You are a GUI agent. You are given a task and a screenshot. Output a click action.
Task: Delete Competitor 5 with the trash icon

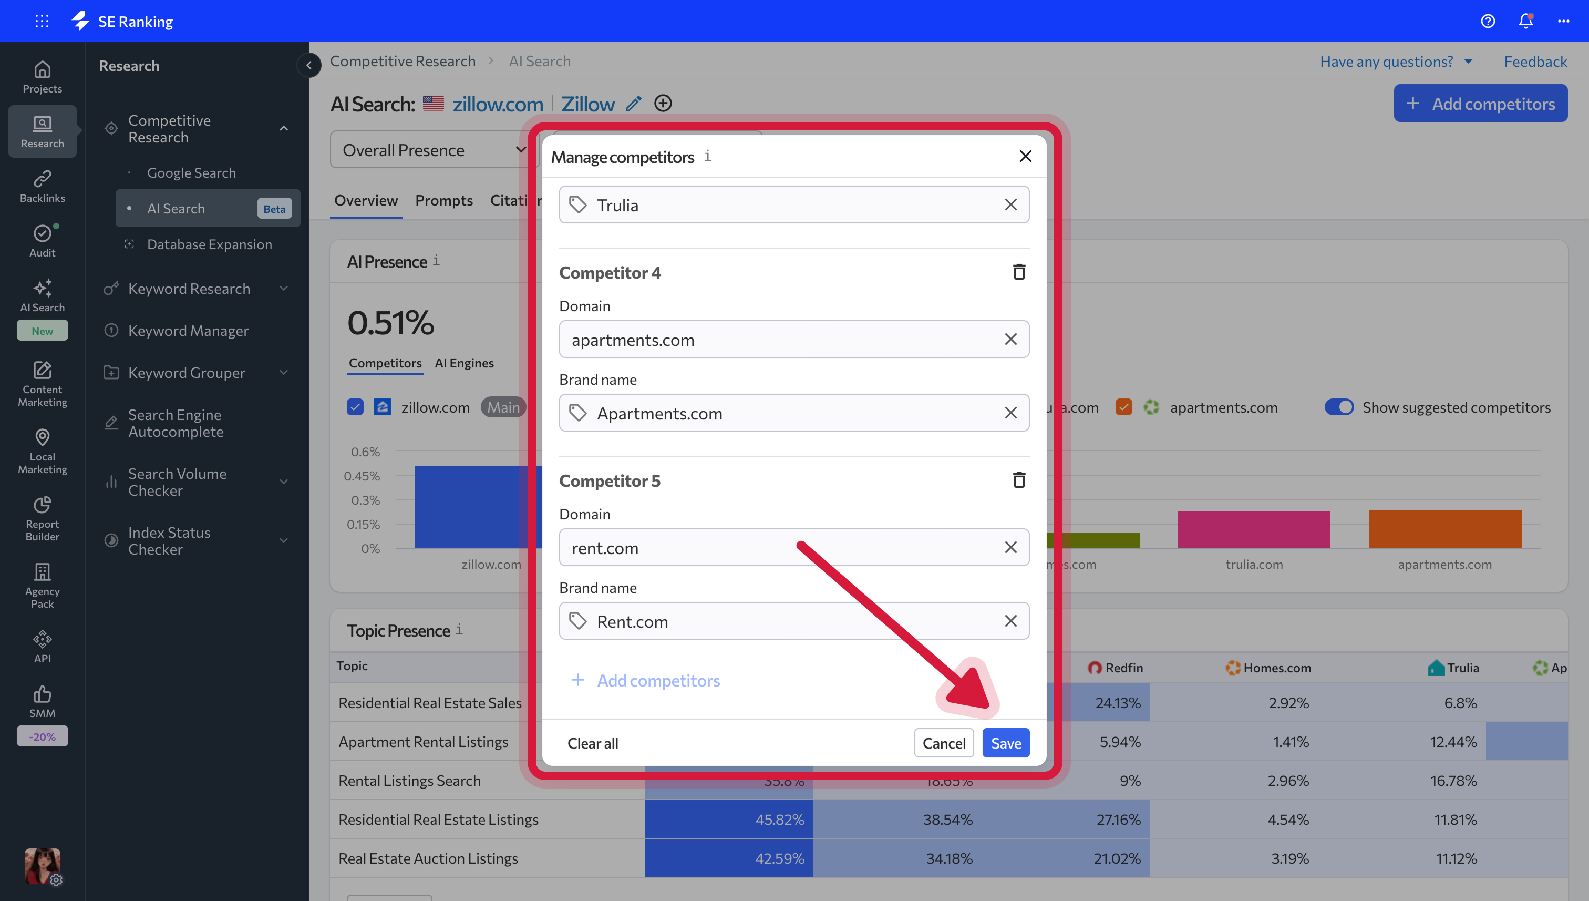click(x=1019, y=480)
